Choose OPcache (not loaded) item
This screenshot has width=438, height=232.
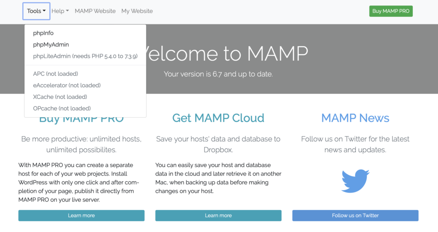click(62, 108)
